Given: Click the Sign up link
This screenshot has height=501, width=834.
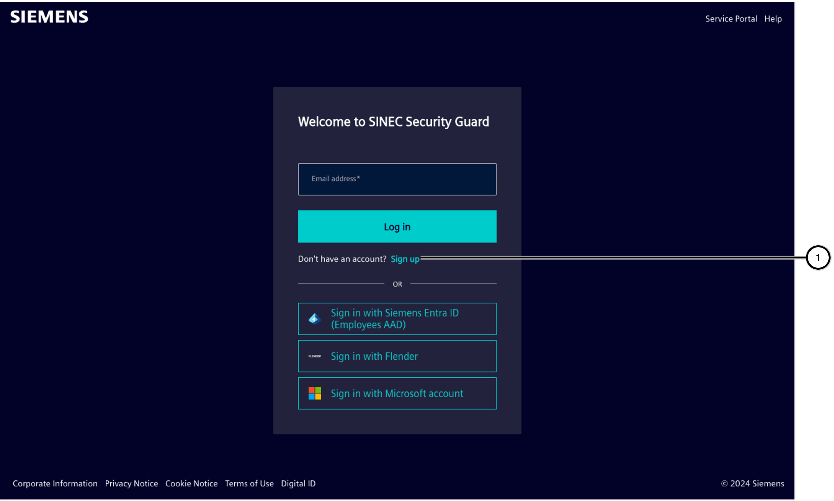Looking at the screenshot, I should [406, 258].
